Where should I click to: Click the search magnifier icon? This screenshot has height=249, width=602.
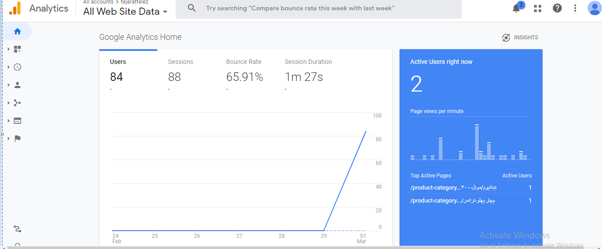(192, 8)
